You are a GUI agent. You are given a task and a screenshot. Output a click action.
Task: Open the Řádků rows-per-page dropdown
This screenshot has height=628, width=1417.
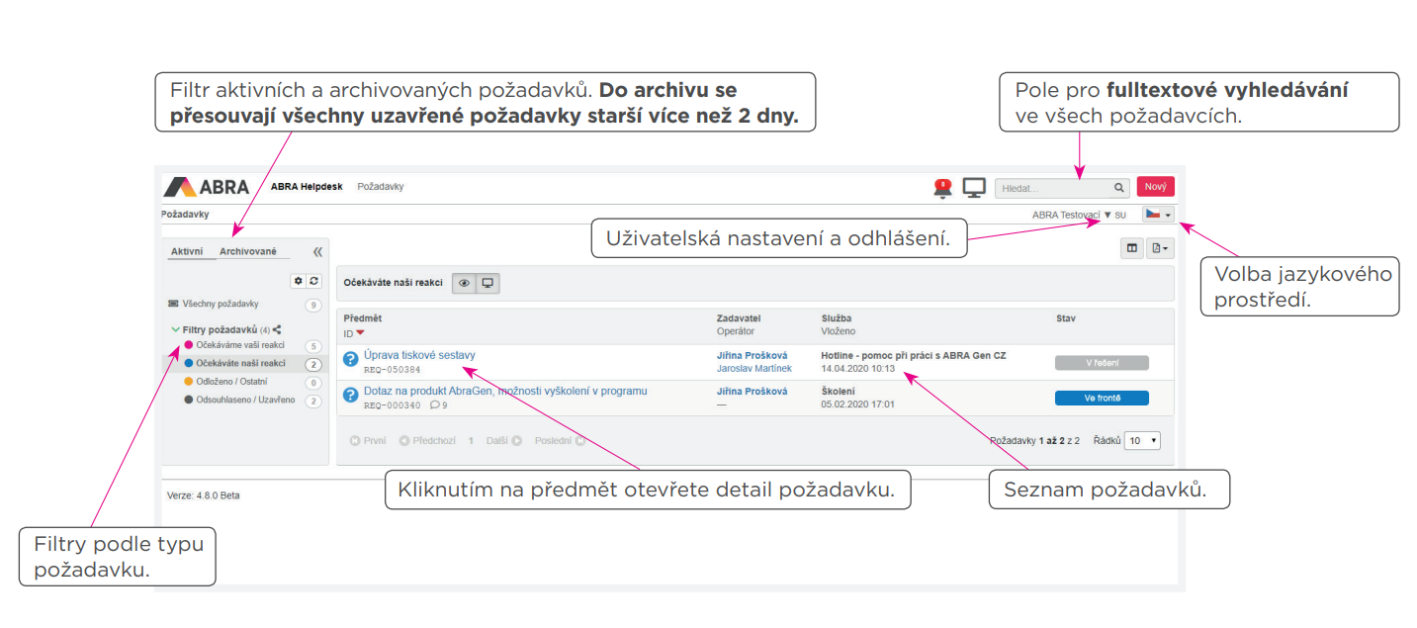[1142, 441]
